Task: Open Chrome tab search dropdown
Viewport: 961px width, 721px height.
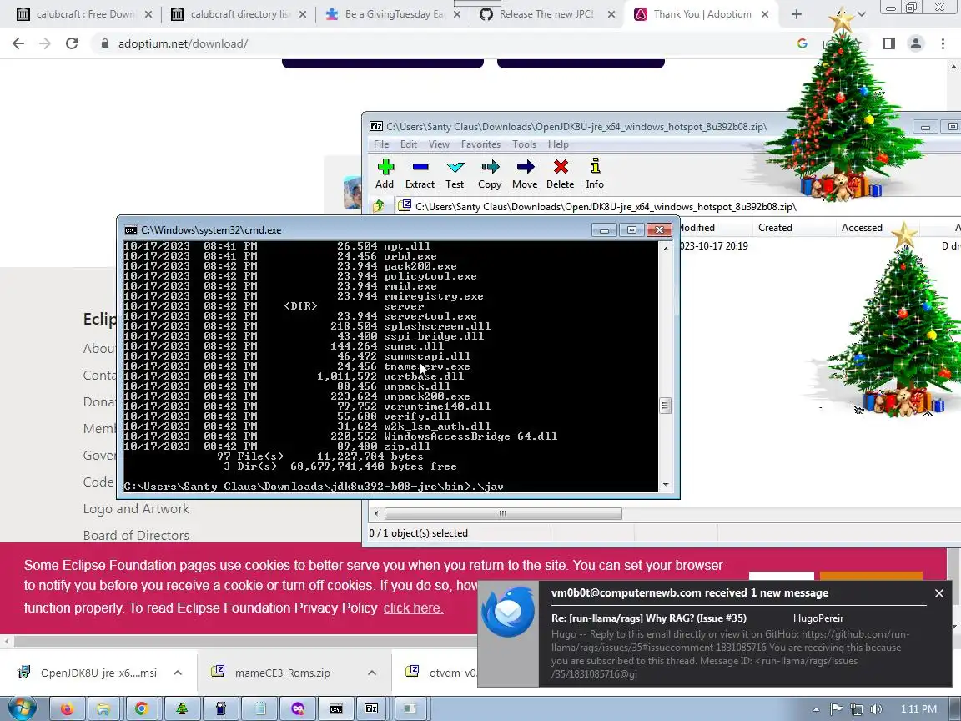Action: [861, 14]
